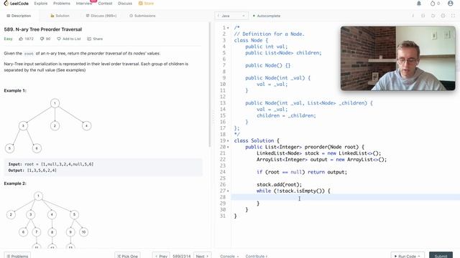Viewport: 460px width, 258px height.
Task: Click the 589/2314 problem counter
Action: (182, 256)
